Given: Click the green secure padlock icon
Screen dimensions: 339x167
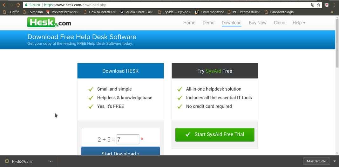Looking at the screenshot, I should 26,5.
